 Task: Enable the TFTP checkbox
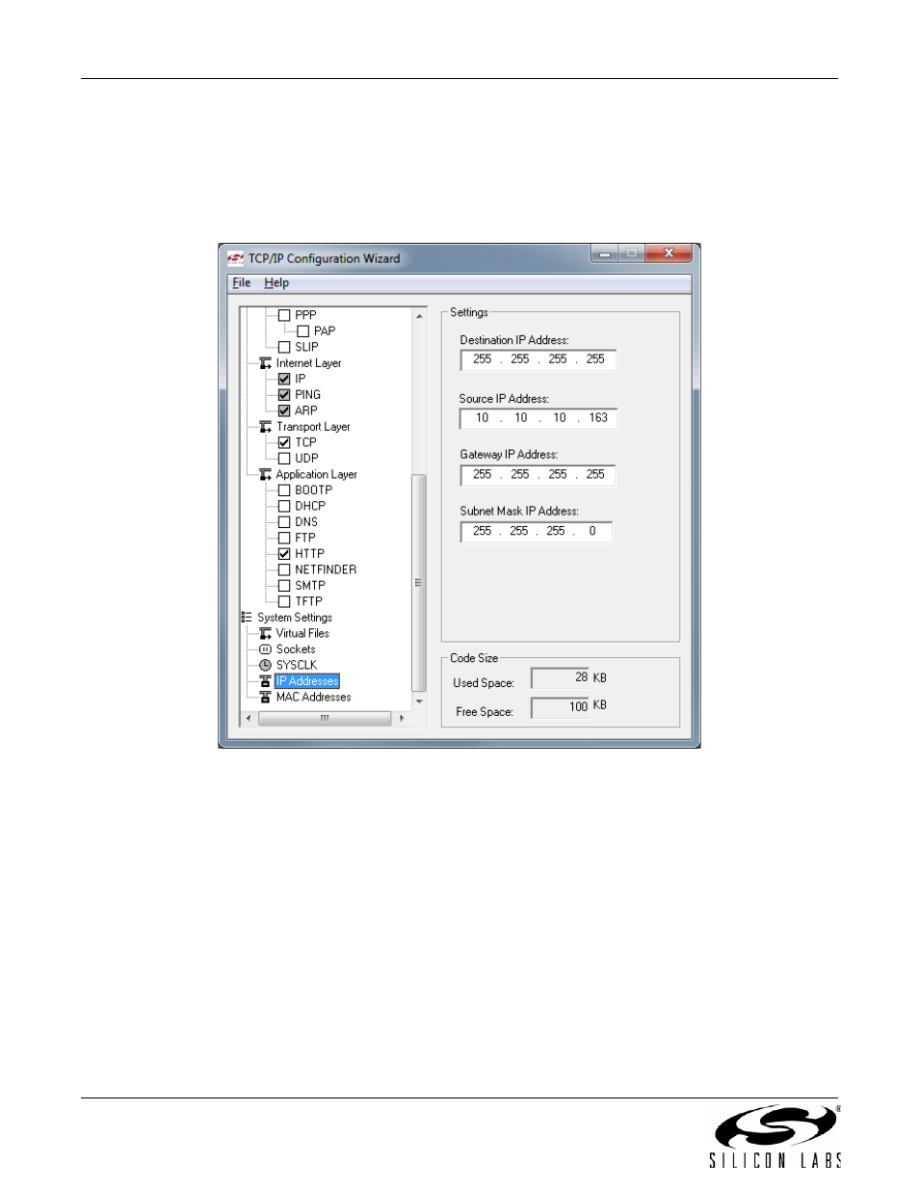(x=284, y=601)
